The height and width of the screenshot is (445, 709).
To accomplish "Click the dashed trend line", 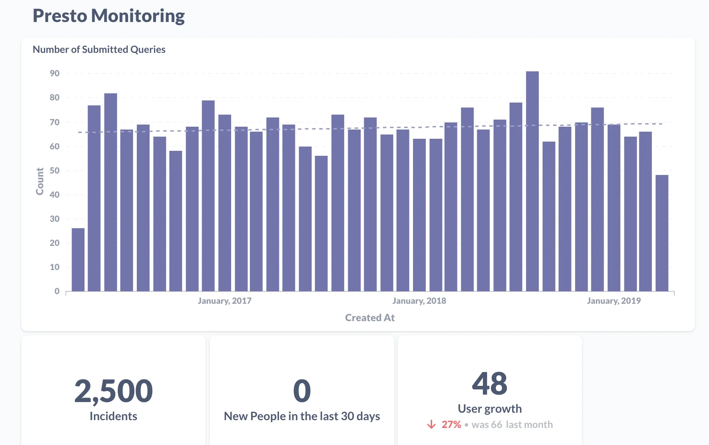I will point(370,128).
